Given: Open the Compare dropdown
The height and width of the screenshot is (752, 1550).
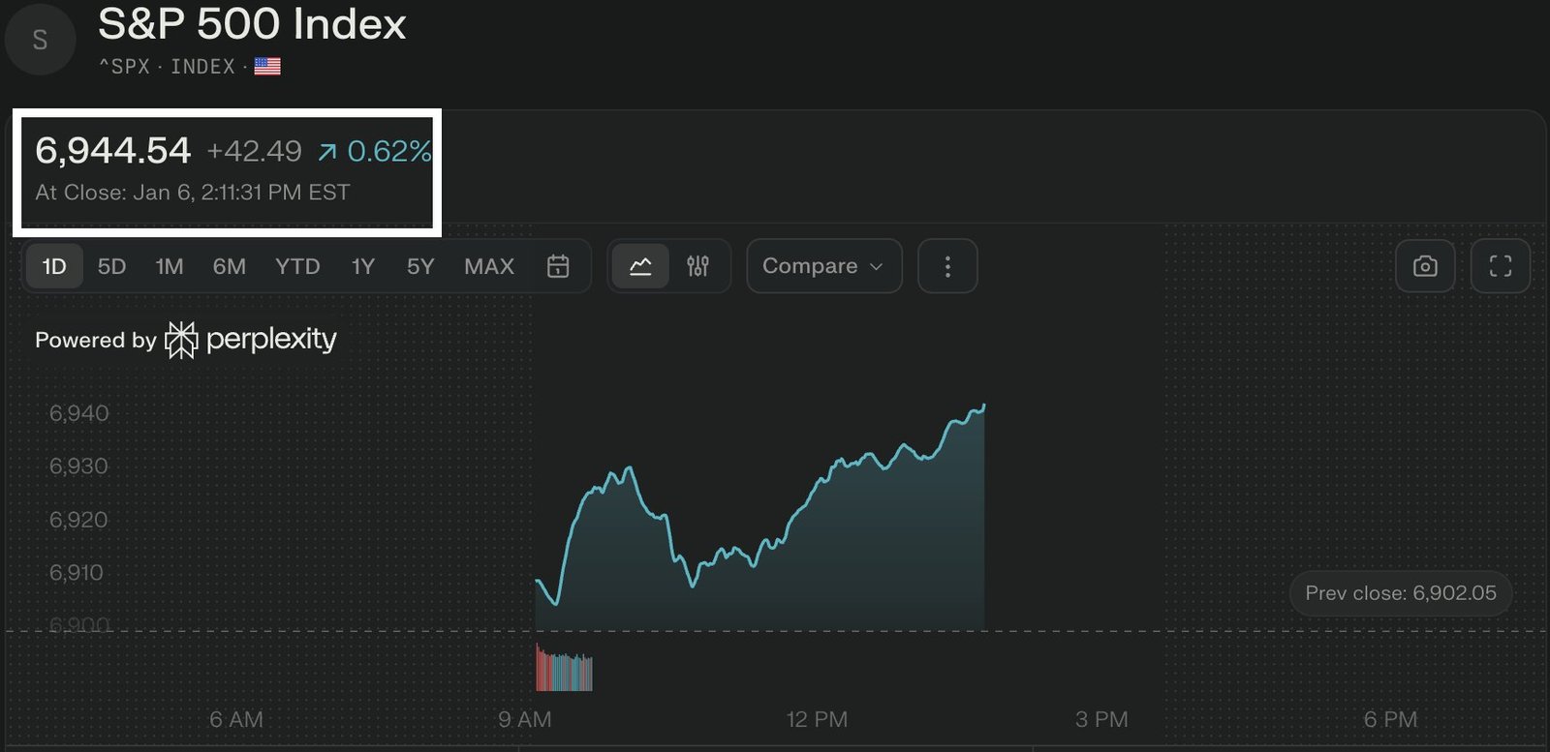Looking at the screenshot, I should [823, 266].
